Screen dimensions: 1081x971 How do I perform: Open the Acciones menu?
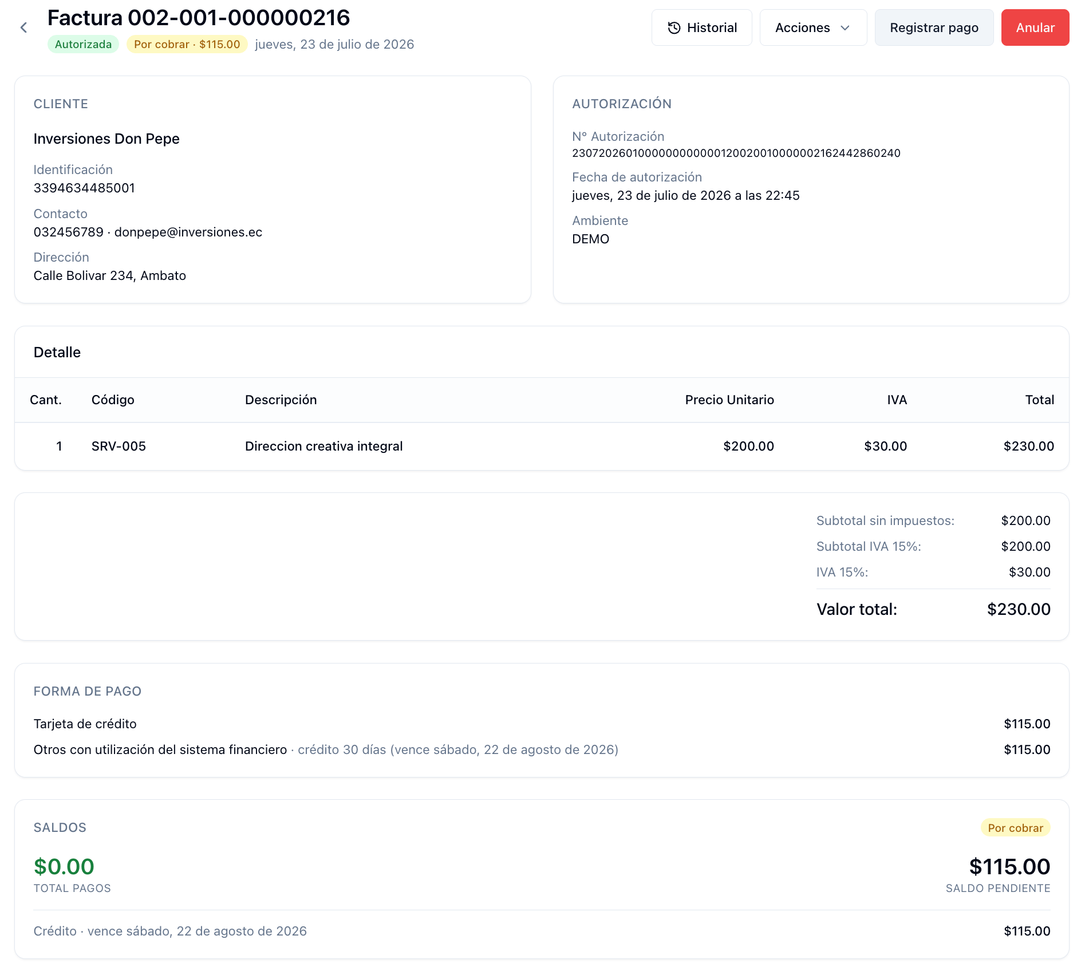[813, 27]
